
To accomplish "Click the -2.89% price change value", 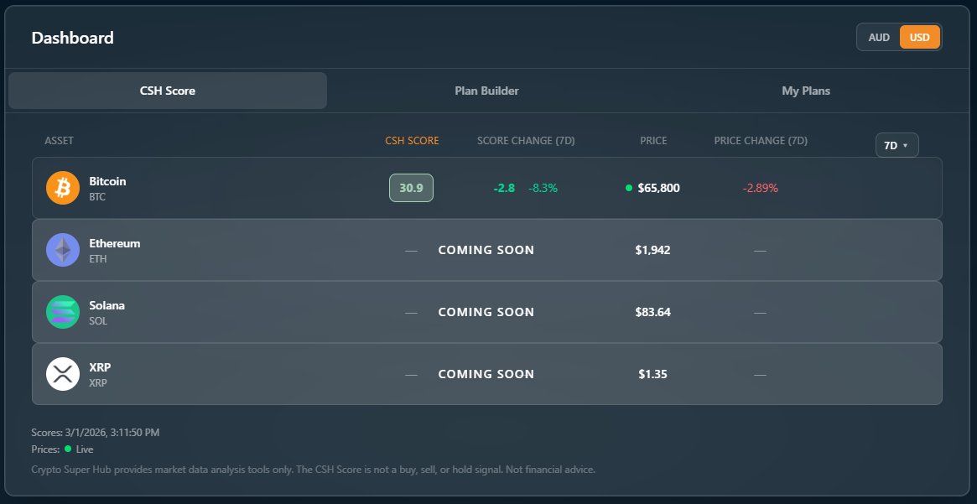I will (760, 188).
